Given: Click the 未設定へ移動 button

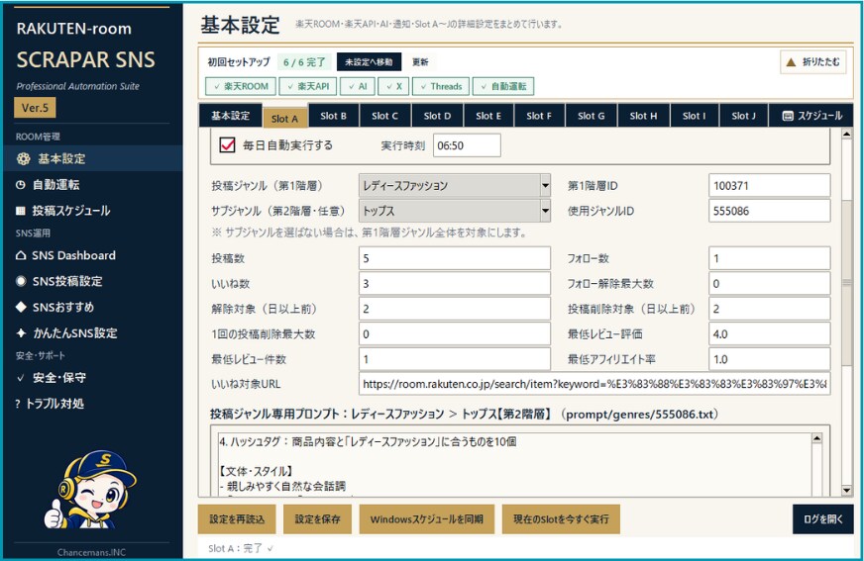Looking at the screenshot, I should (369, 61).
